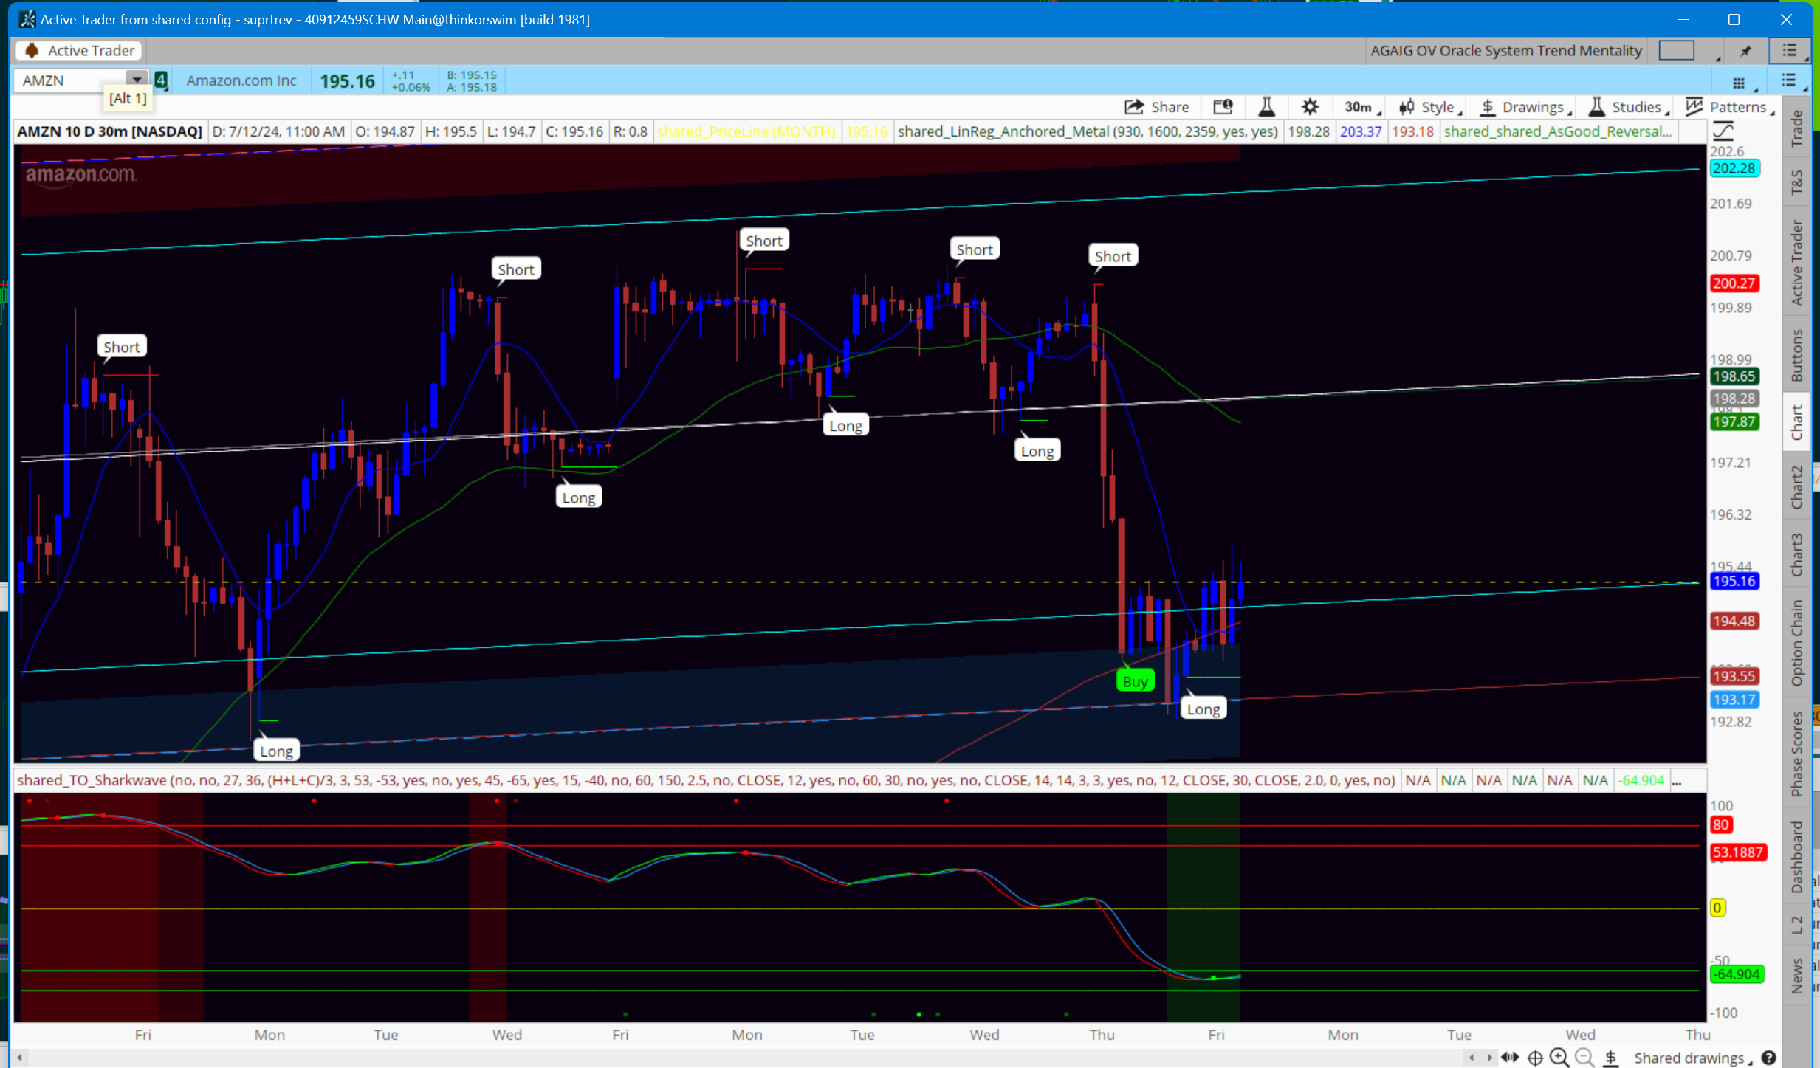This screenshot has width=1820, height=1068.
Task: Switch to the Chart3 sidebar tab
Action: click(1797, 554)
